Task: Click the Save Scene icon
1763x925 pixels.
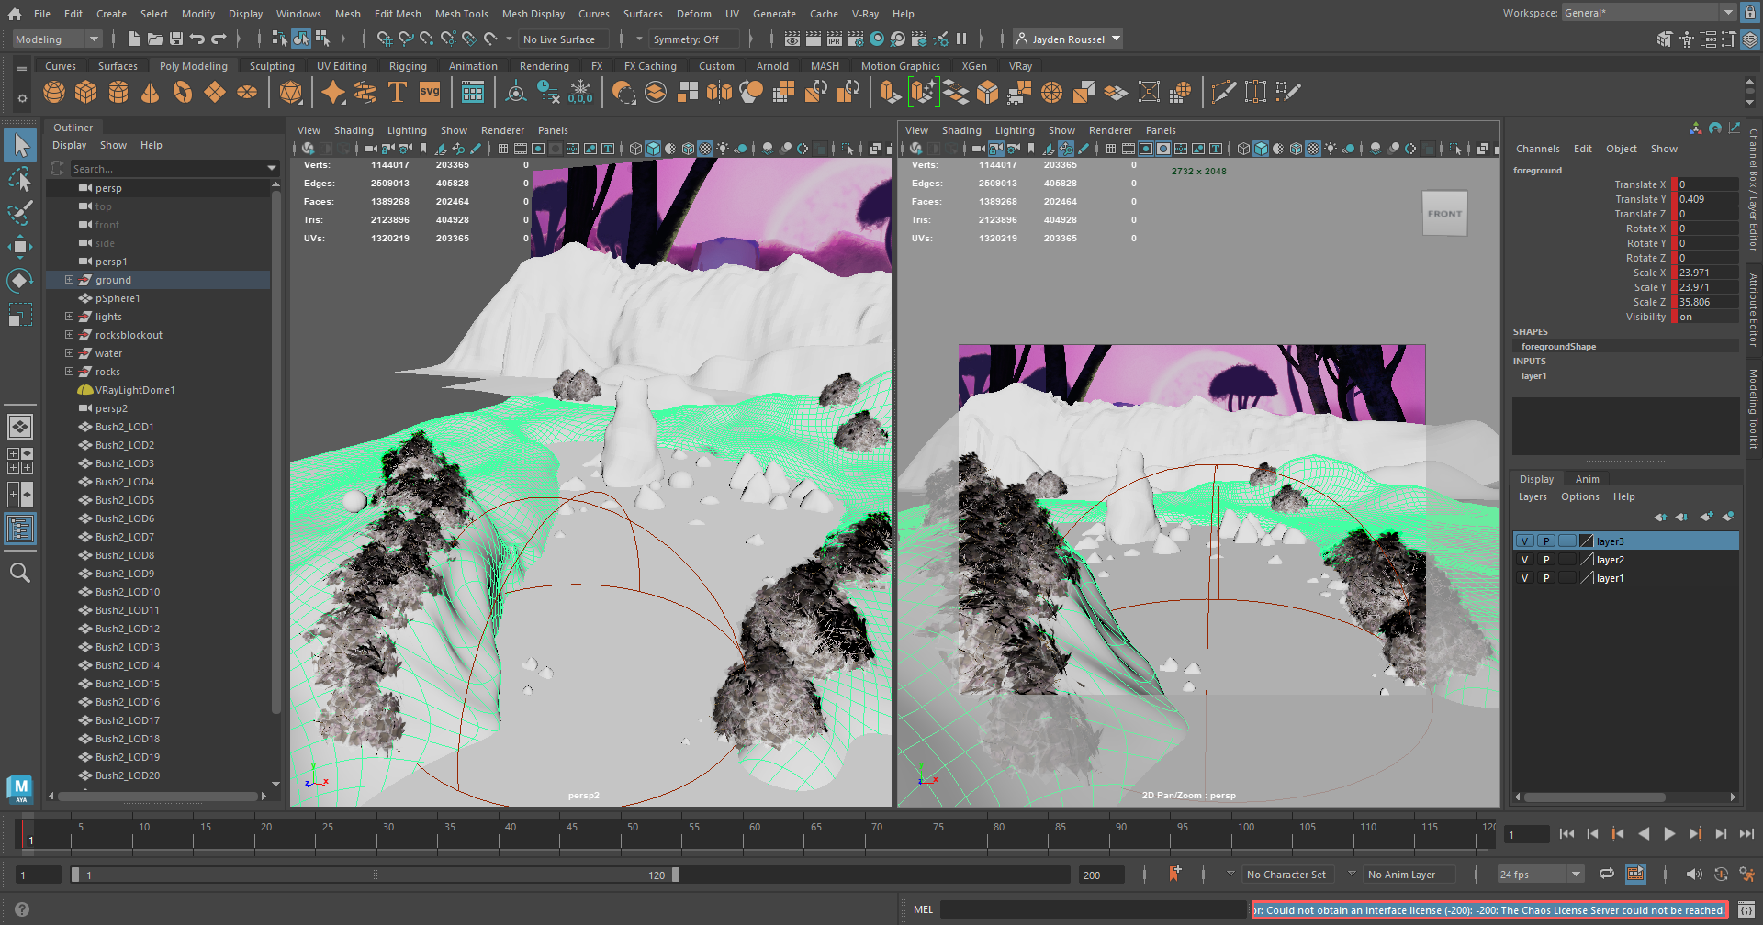Action: (x=176, y=39)
